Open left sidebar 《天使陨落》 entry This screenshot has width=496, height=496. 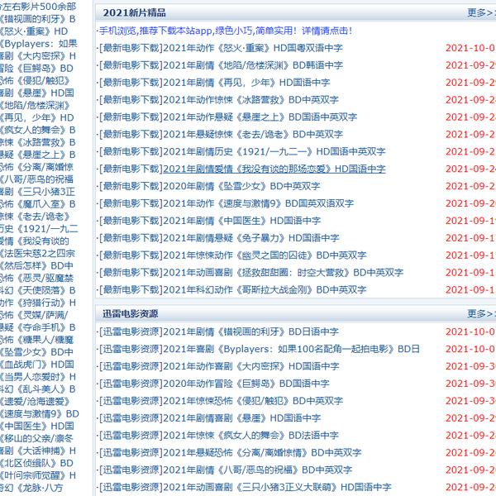tap(38, 290)
